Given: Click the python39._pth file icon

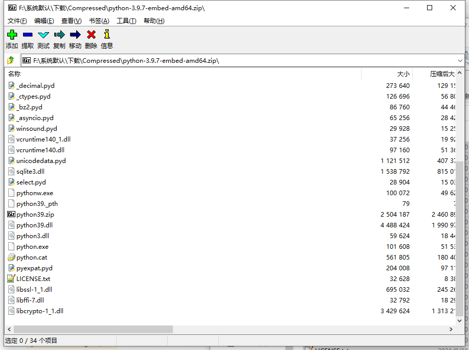Looking at the screenshot, I should [11, 203].
